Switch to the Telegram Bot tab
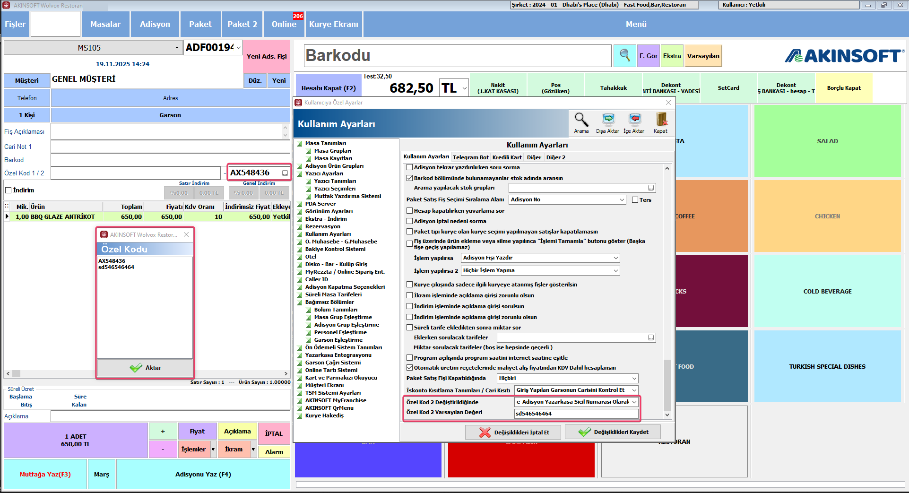 pyautogui.click(x=470, y=157)
